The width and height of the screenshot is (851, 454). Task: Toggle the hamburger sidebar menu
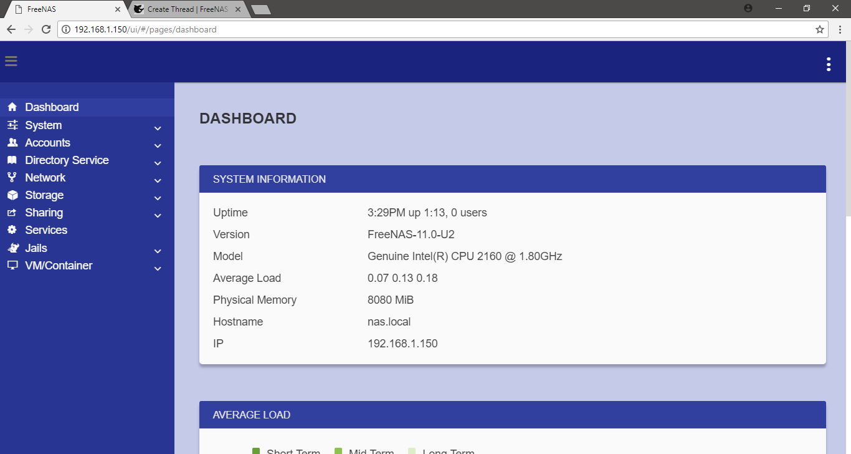pyautogui.click(x=11, y=61)
